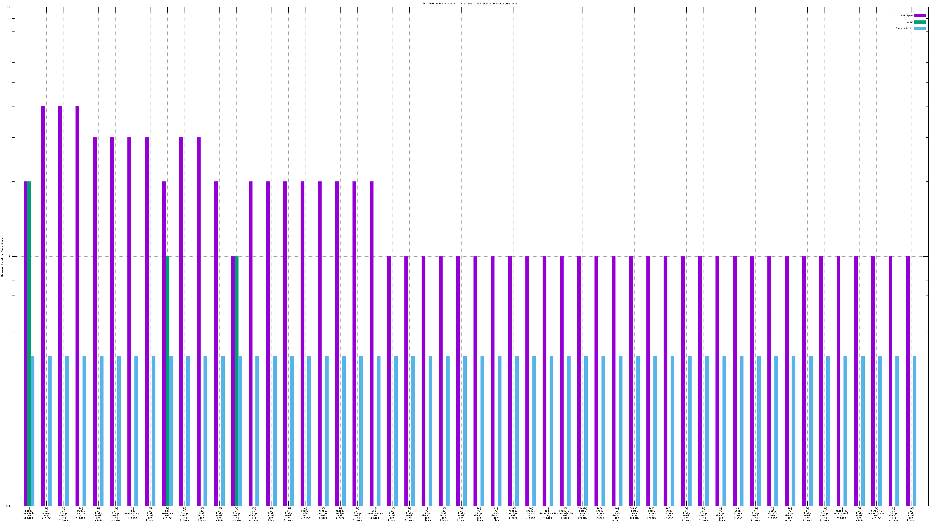Click the ubl.unsubscore.com 2 hops axis label

374,513
